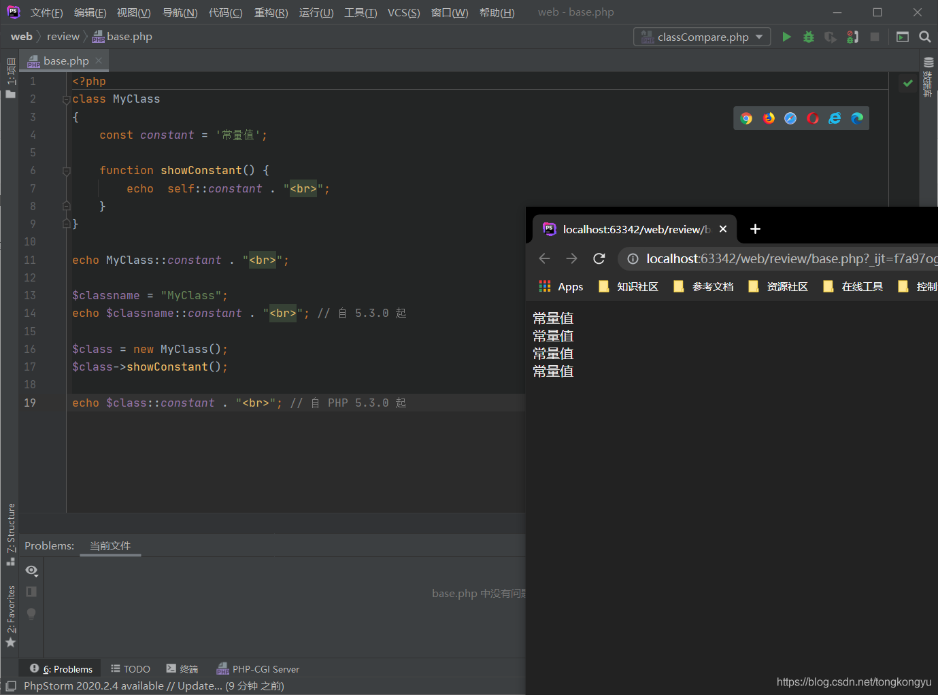Toggle tool window bars in status bar corner
Image resolution: width=938 pixels, height=695 pixels.
10,686
